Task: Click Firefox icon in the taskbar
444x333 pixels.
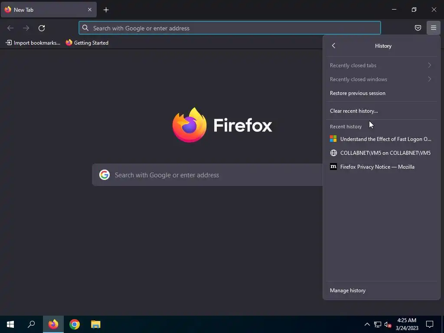Action: [53, 324]
